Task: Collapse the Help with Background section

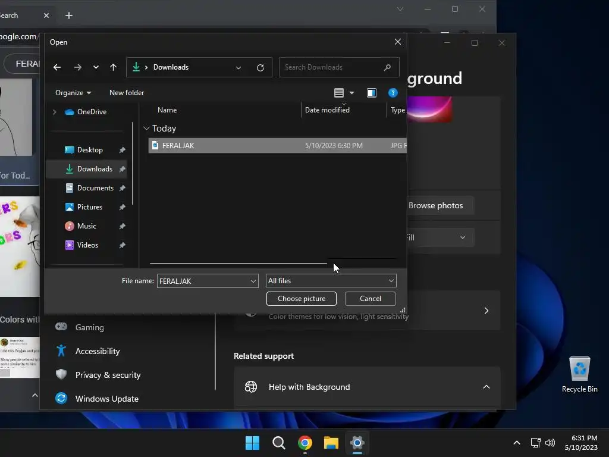Action: coord(486,387)
